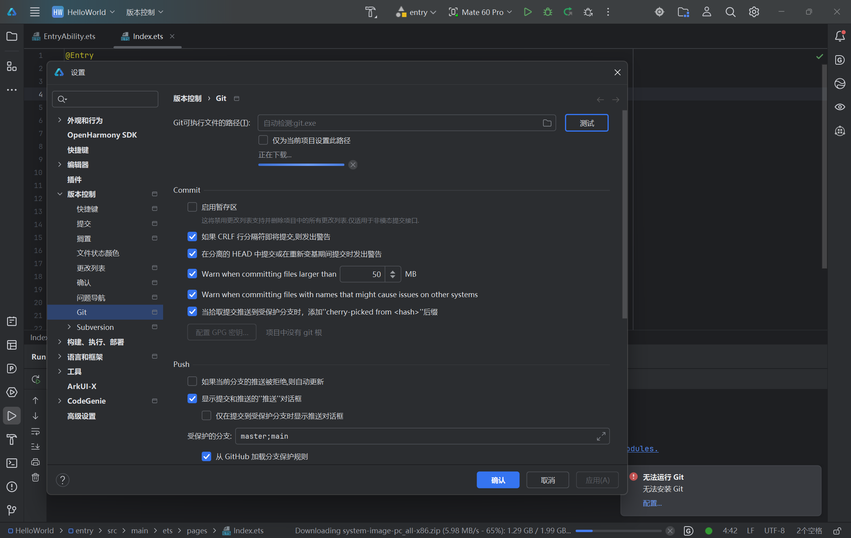Click the browse folder icon in Git path field

(547, 123)
